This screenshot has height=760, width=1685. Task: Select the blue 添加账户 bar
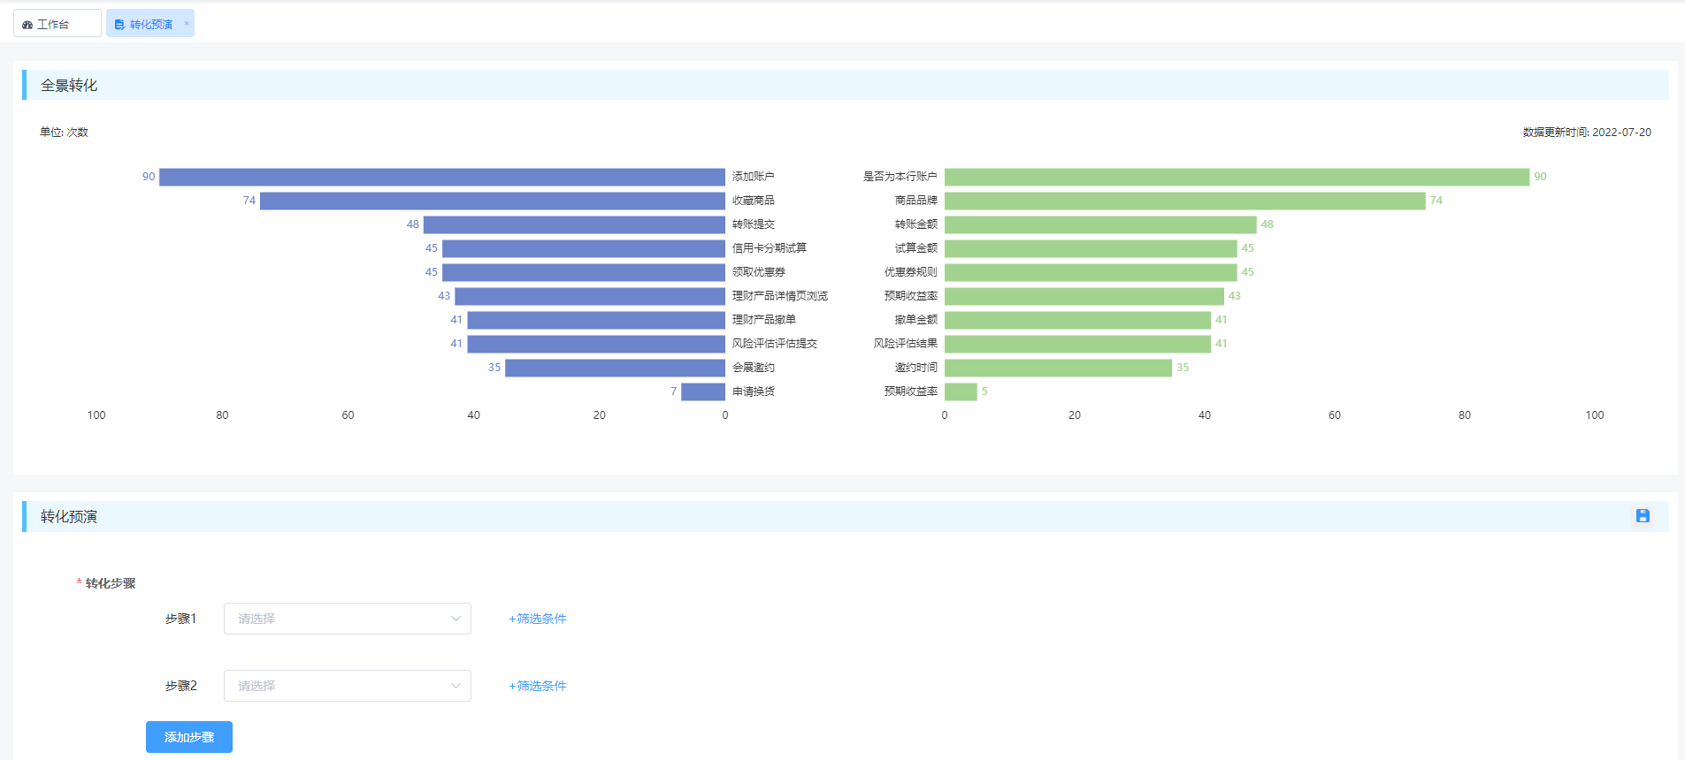pyautogui.click(x=442, y=177)
